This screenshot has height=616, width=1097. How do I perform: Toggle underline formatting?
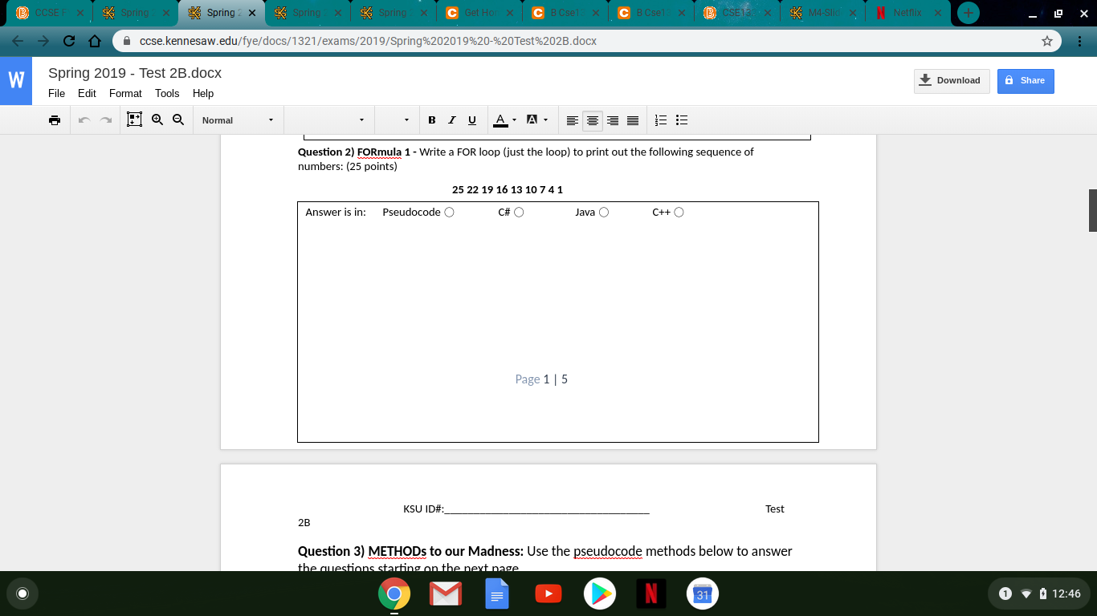point(472,120)
